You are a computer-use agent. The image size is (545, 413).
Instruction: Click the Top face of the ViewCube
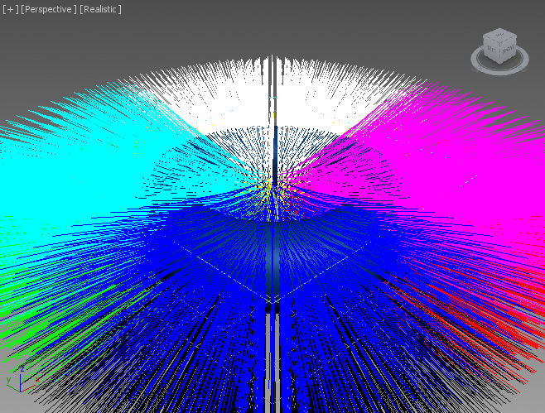[x=499, y=35]
